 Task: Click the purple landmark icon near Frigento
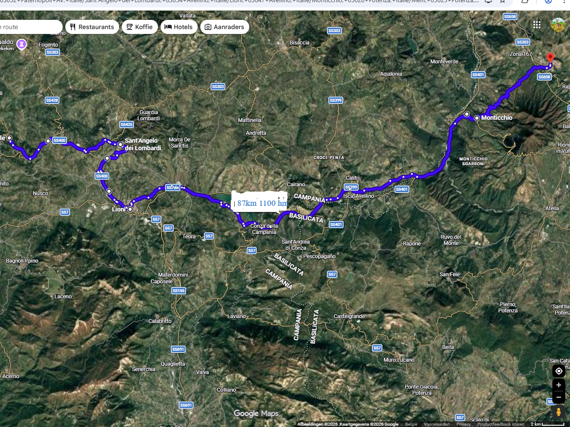(21, 44)
